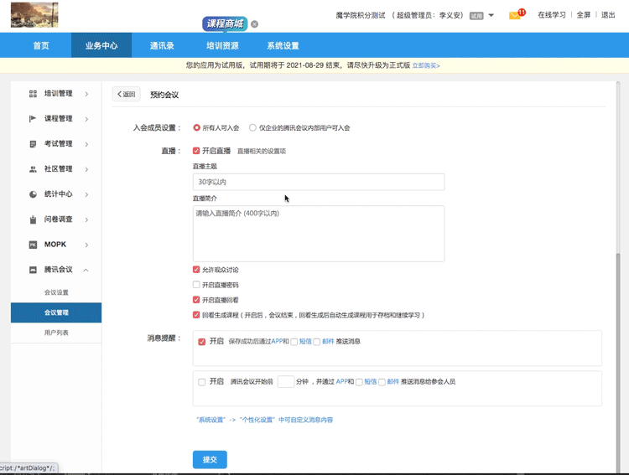Click the 直播主题 text input field
Screen dimensions: 629x475
tap(319, 182)
